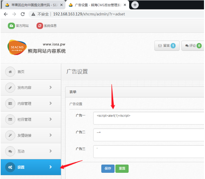205x179 pixels.
Task: Click the SEACMS logo image
Action: click(x=17, y=47)
